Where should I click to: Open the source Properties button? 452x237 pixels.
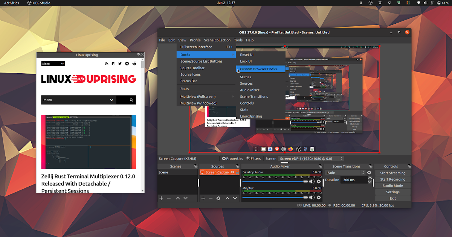(232, 159)
